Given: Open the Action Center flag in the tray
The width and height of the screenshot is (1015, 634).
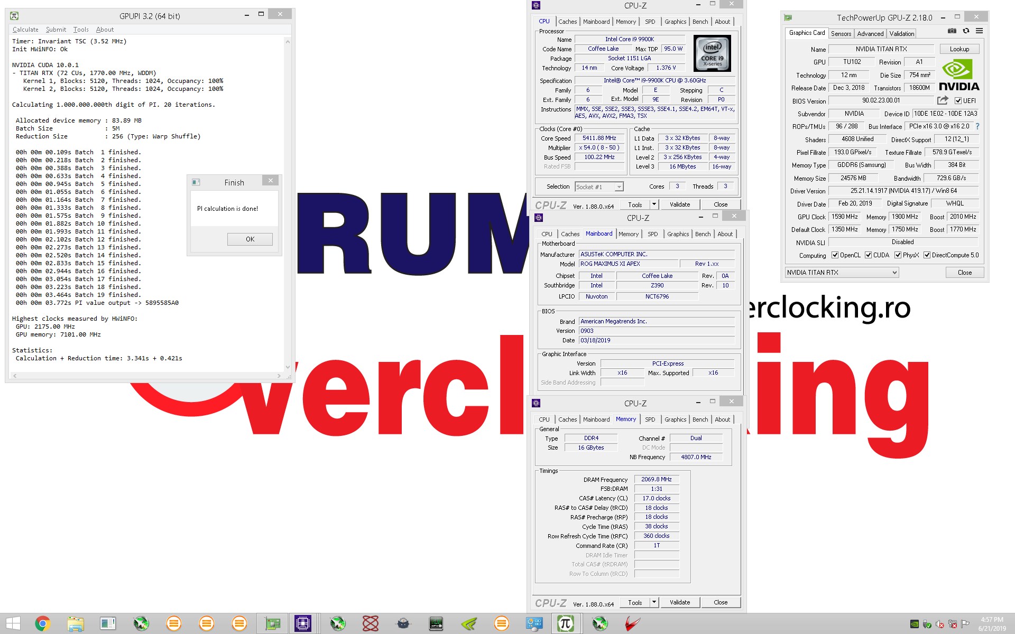Looking at the screenshot, I should point(965,624).
